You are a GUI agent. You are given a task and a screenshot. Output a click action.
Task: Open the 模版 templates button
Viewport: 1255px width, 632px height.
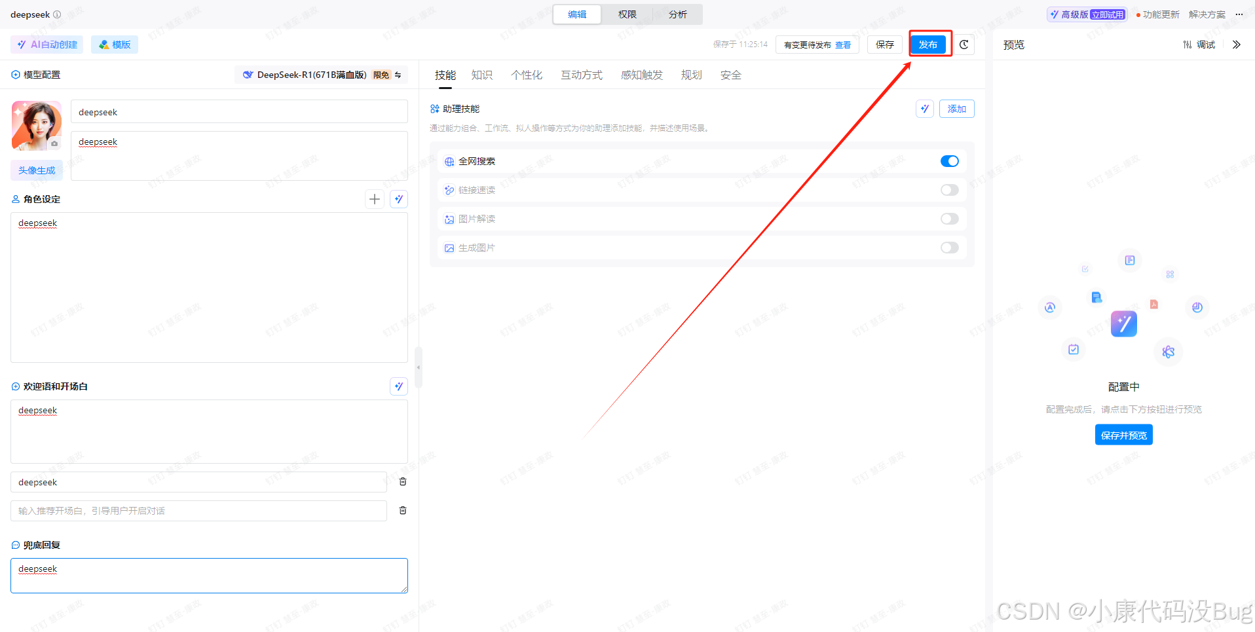[x=115, y=45]
